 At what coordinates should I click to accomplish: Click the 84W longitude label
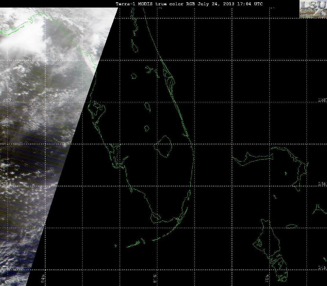(43, 279)
